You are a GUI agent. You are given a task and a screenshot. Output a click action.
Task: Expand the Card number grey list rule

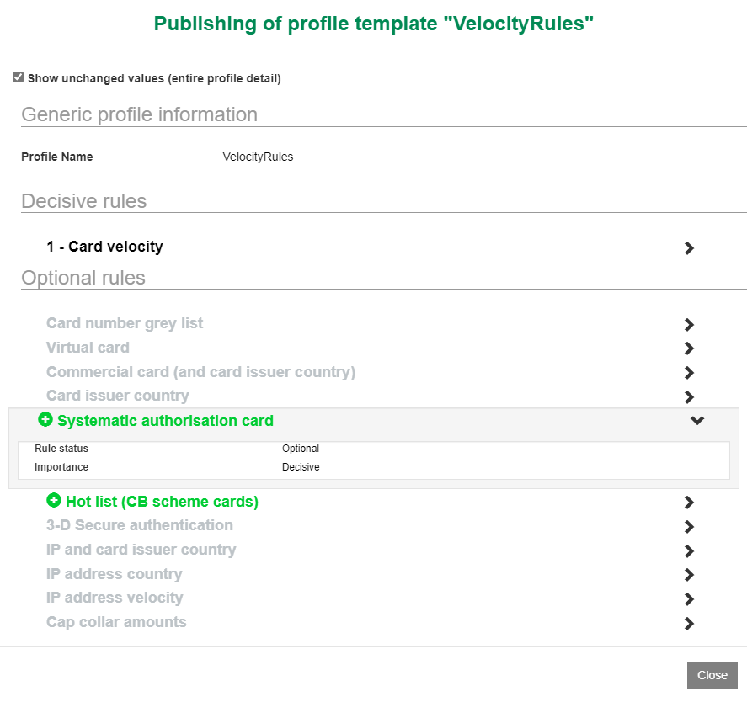(x=689, y=324)
